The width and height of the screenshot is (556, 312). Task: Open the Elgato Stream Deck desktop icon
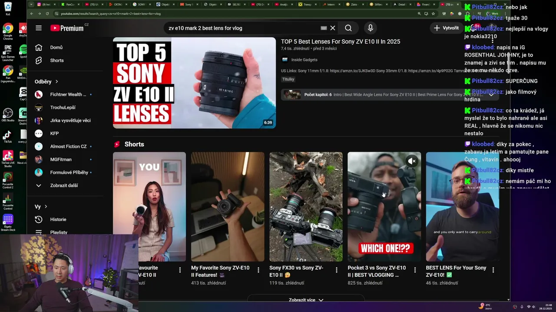coord(8,223)
